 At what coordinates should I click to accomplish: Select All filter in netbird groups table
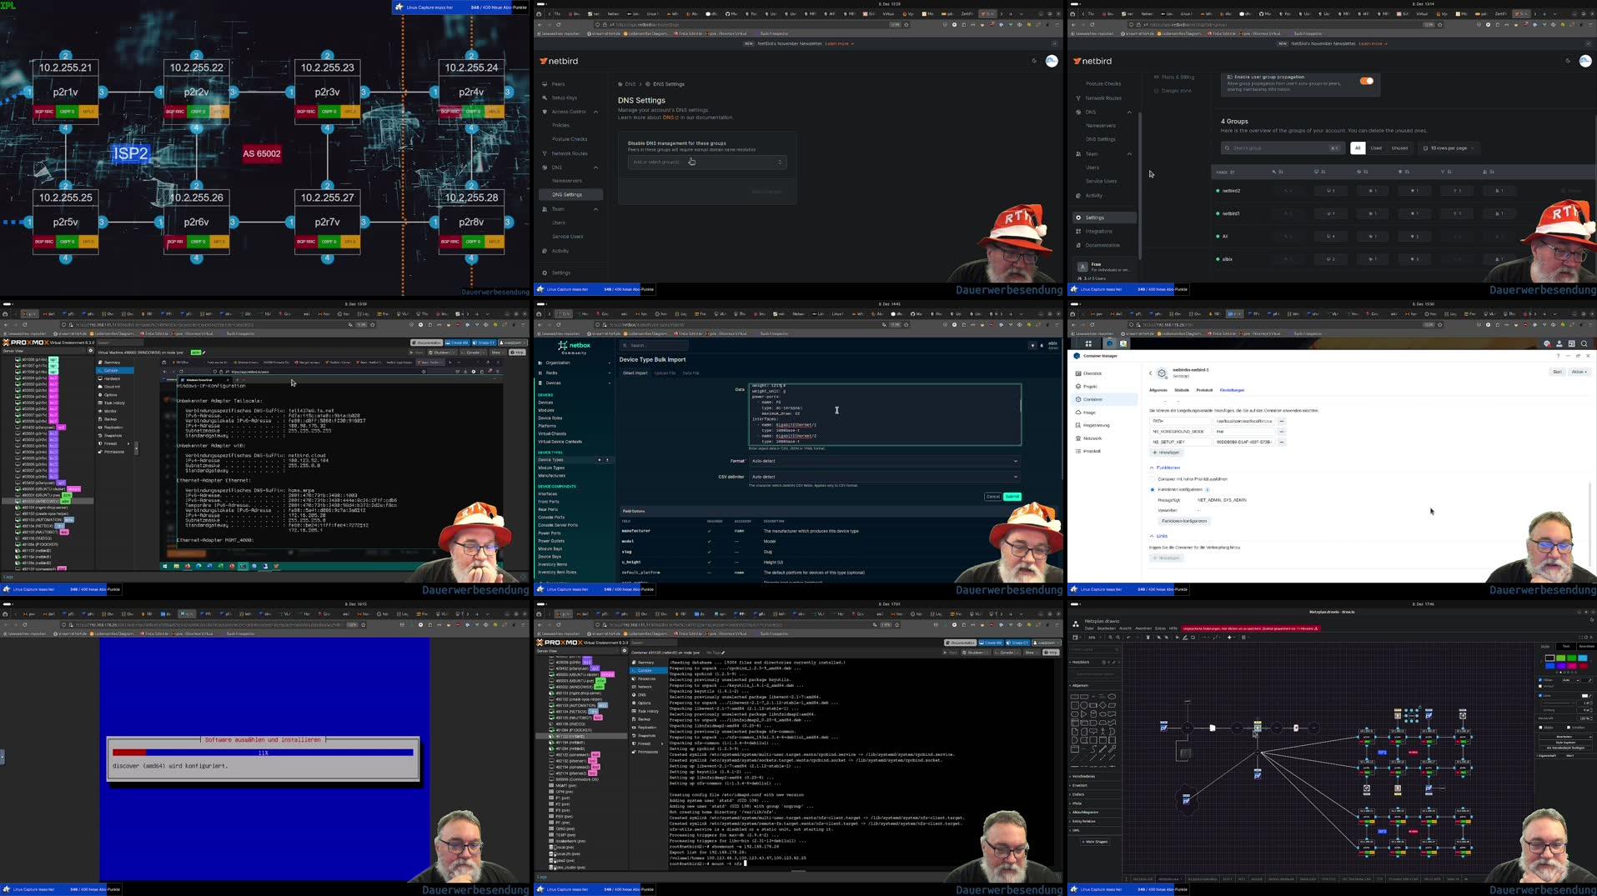pyautogui.click(x=1358, y=148)
